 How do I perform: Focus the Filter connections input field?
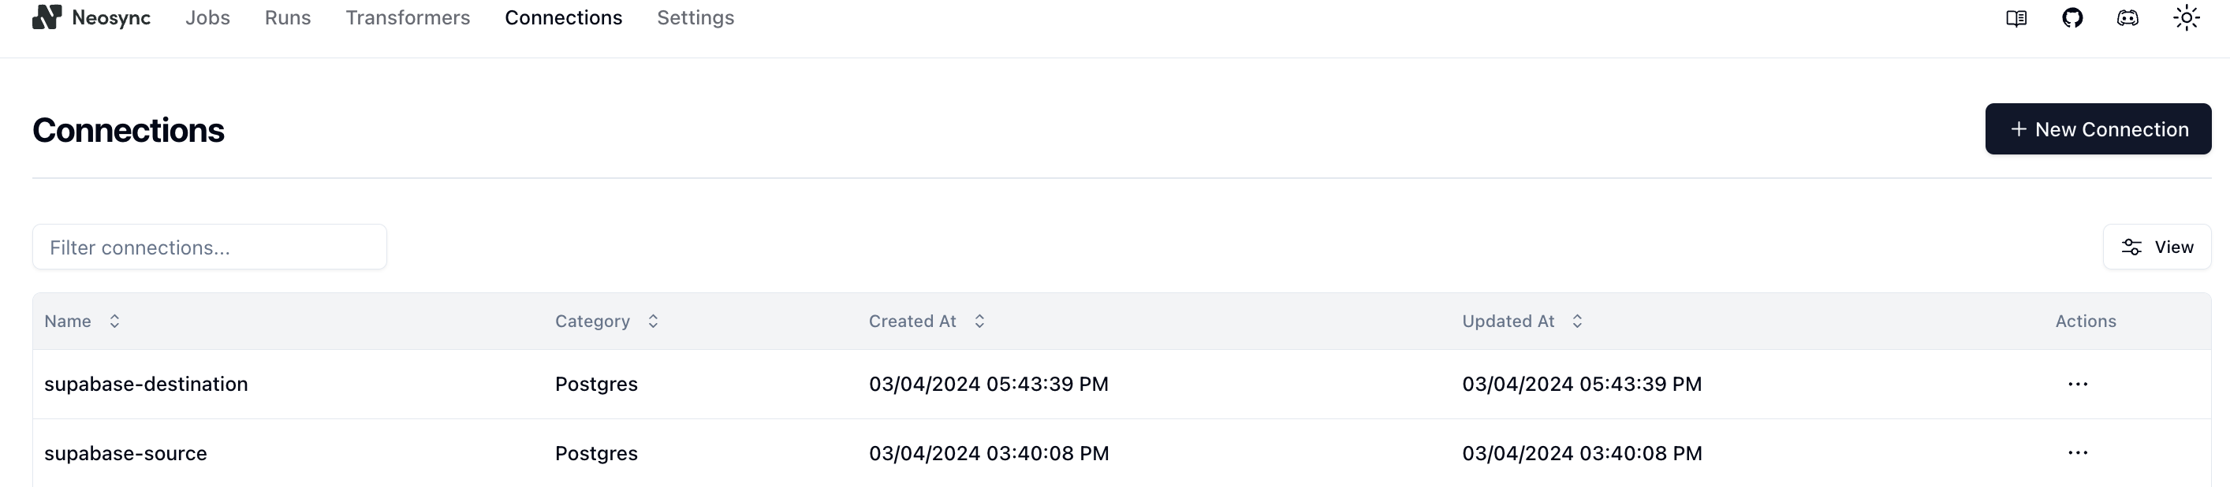click(210, 247)
